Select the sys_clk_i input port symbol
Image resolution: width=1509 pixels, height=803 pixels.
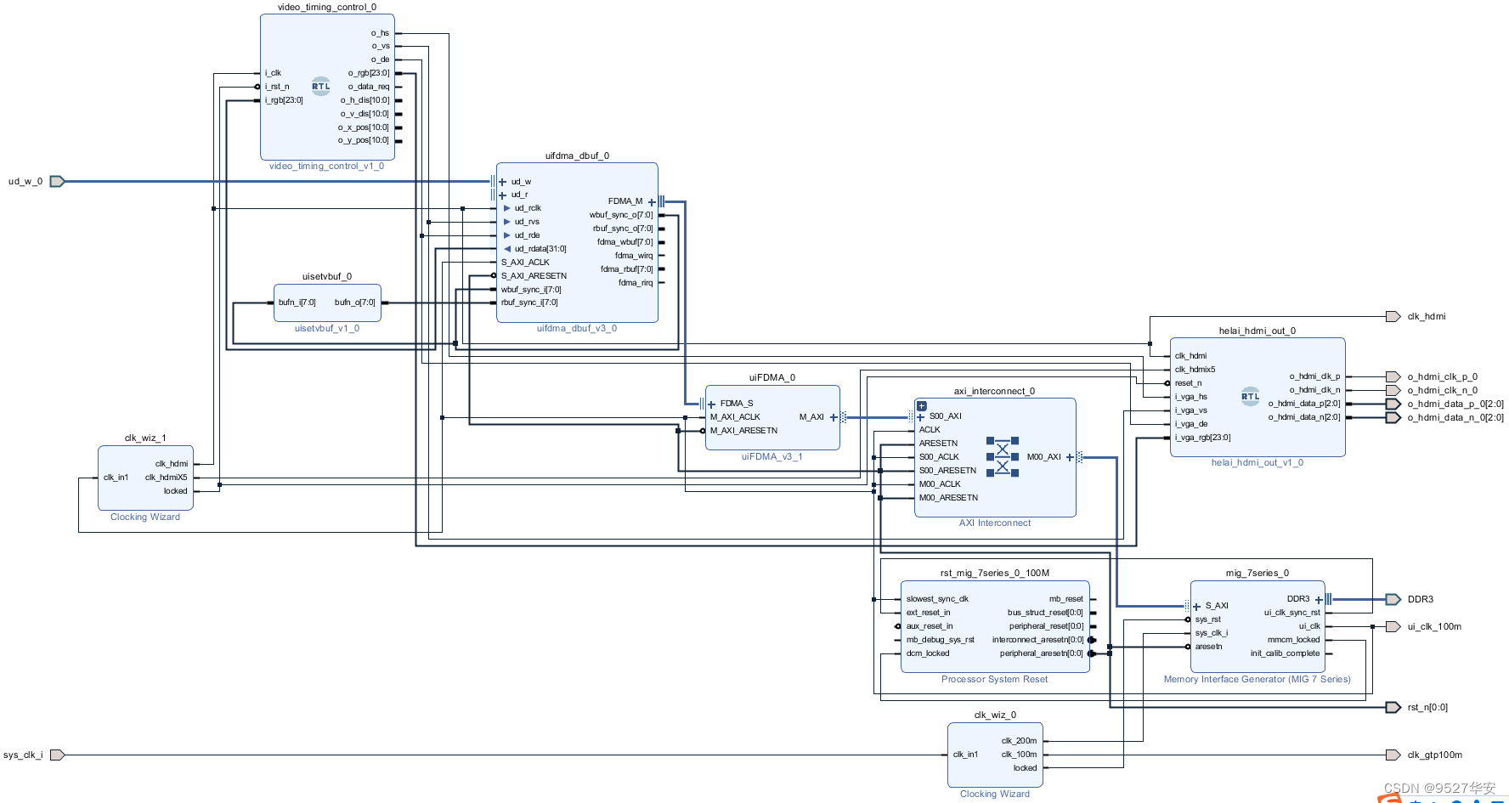pos(57,755)
